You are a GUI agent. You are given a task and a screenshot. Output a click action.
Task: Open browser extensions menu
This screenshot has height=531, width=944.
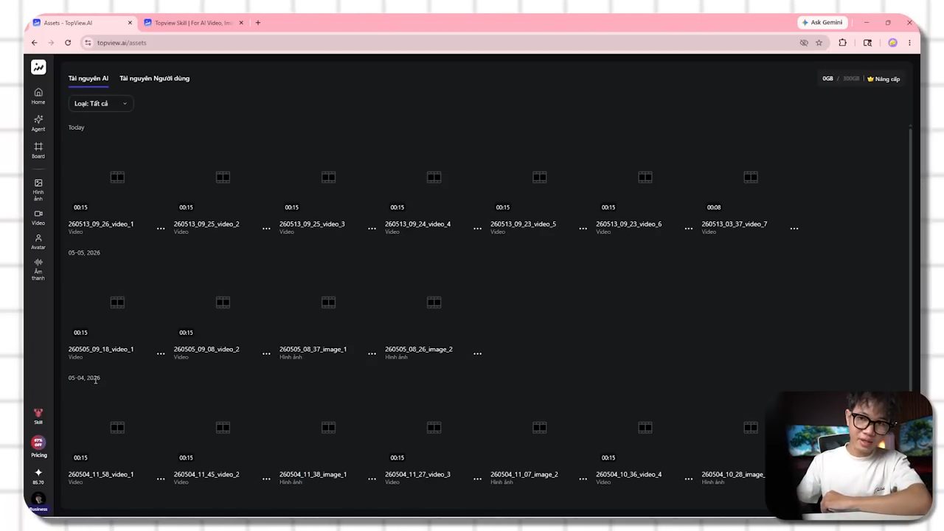842,43
